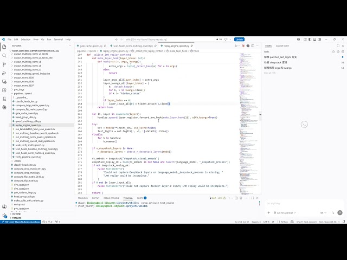Maximize the Codex side panel

338,45
